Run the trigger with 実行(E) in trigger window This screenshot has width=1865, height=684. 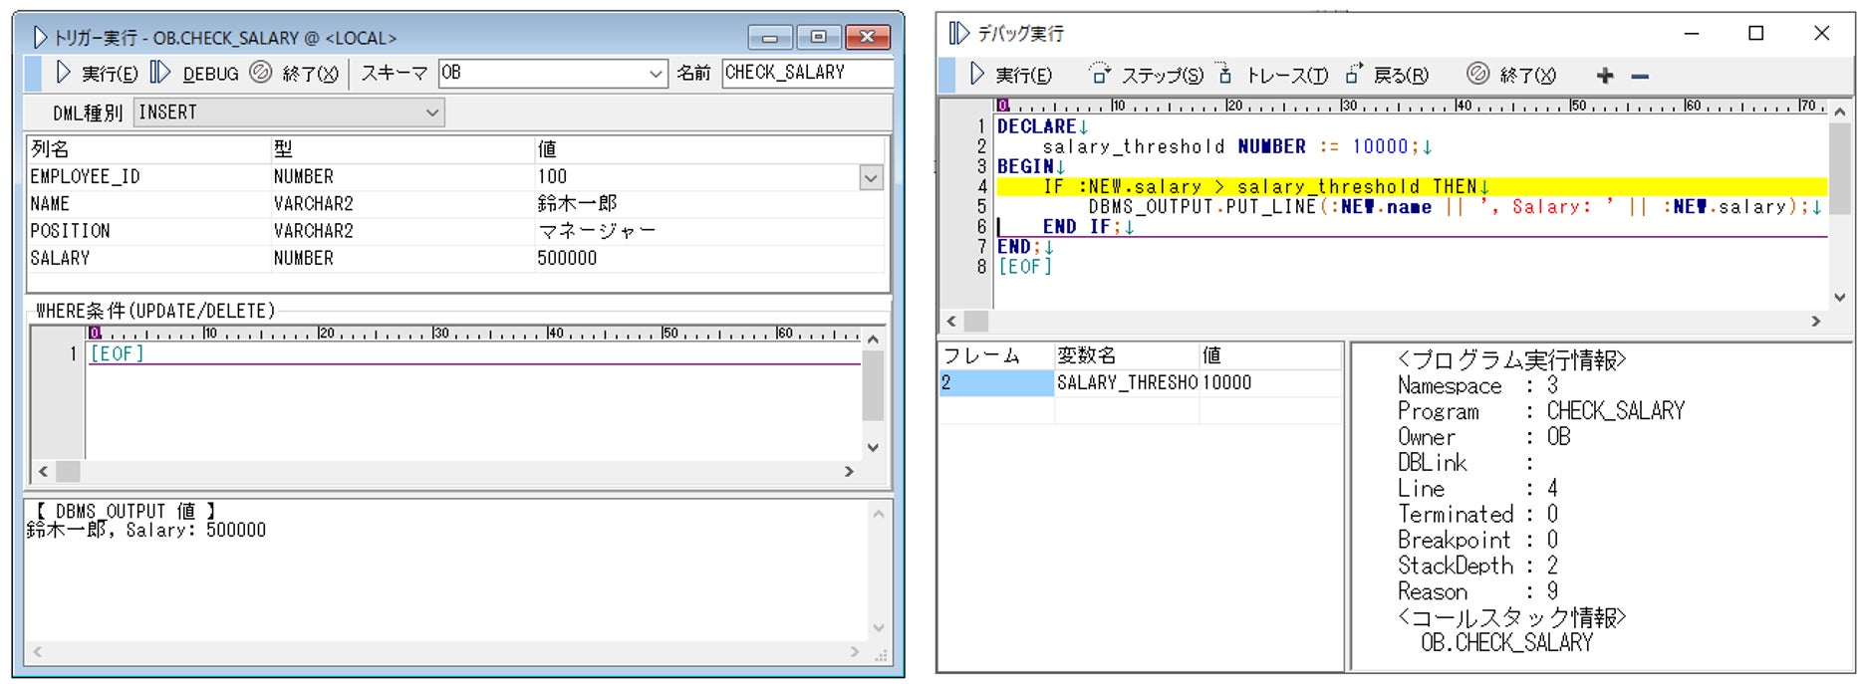pyautogui.click(x=97, y=73)
